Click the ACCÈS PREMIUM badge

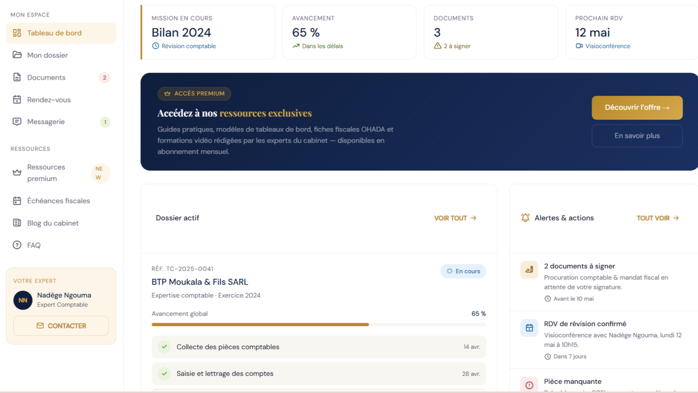[194, 93]
